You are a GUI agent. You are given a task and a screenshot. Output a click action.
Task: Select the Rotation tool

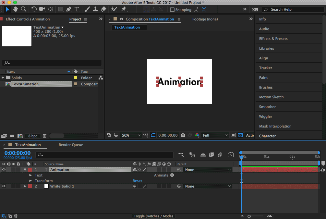(34, 9)
